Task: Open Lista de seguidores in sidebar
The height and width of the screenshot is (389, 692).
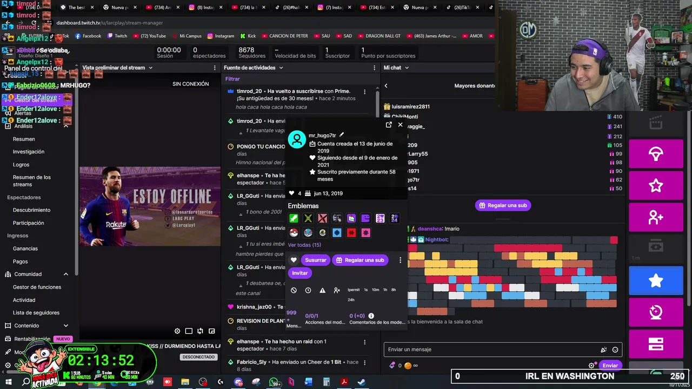Action: pos(36,313)
